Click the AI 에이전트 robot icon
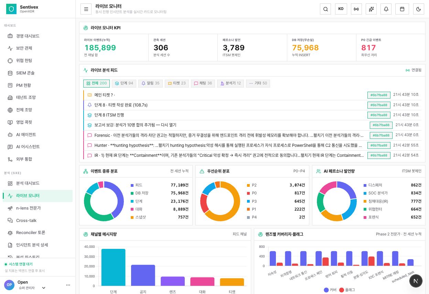 tap(10, 134)
